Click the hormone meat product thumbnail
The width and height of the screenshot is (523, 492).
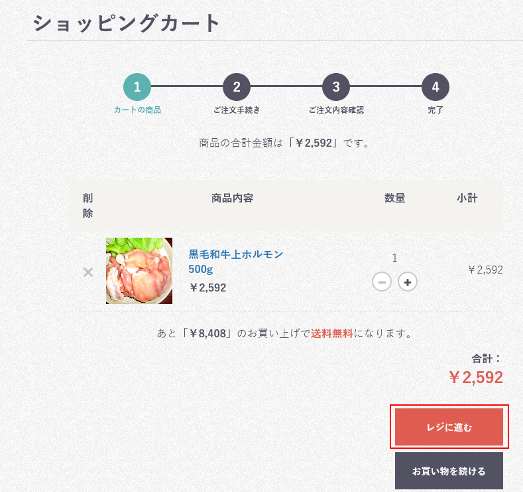click(139, 271)
